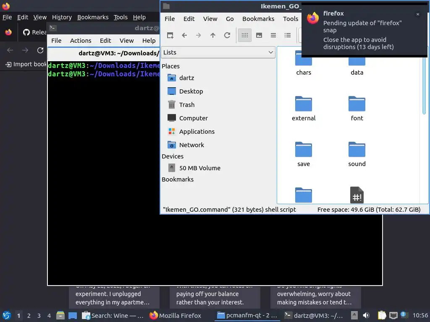Open the Firefox View pinned icon
430x322 pixels.
(8, 32)
